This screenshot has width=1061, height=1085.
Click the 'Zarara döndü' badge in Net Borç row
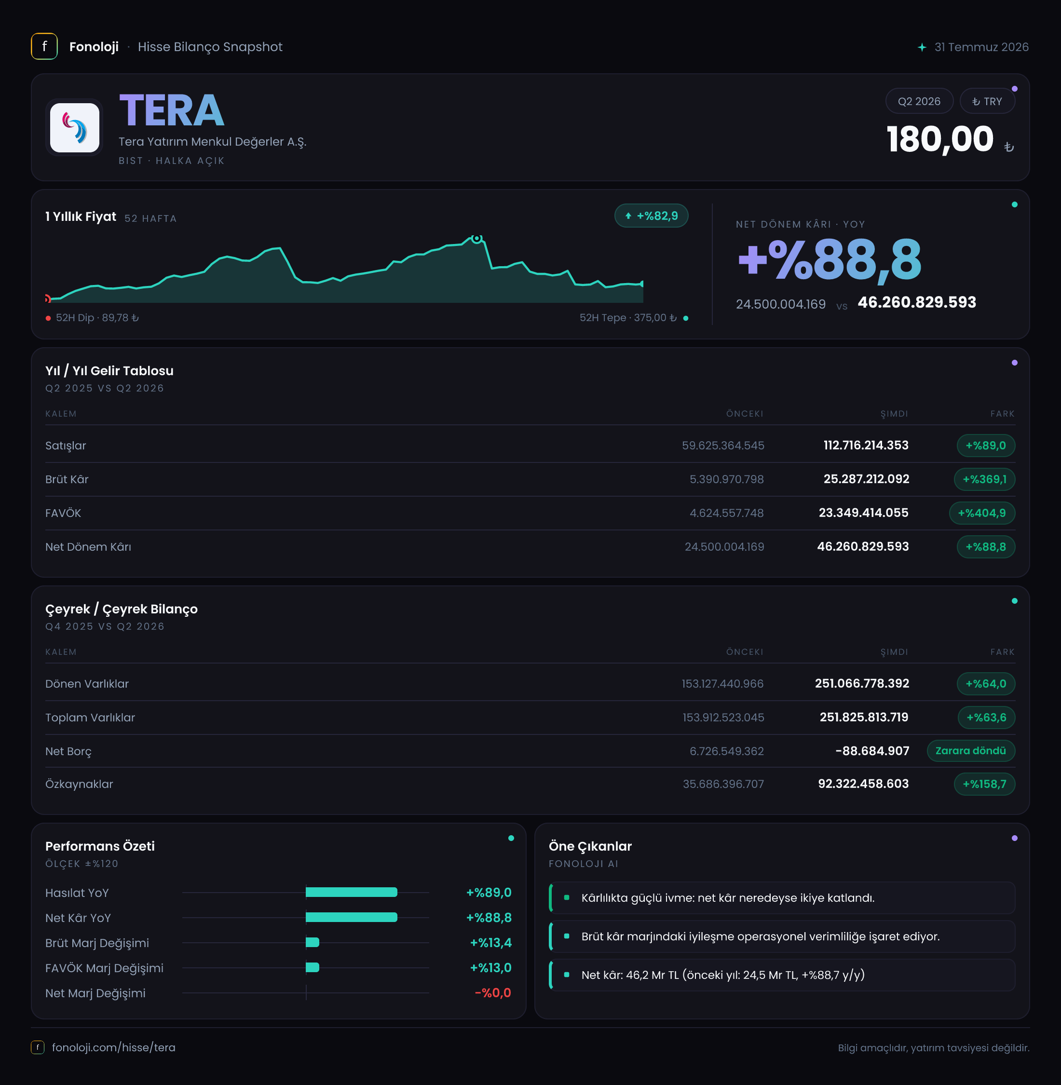(971, 751)
